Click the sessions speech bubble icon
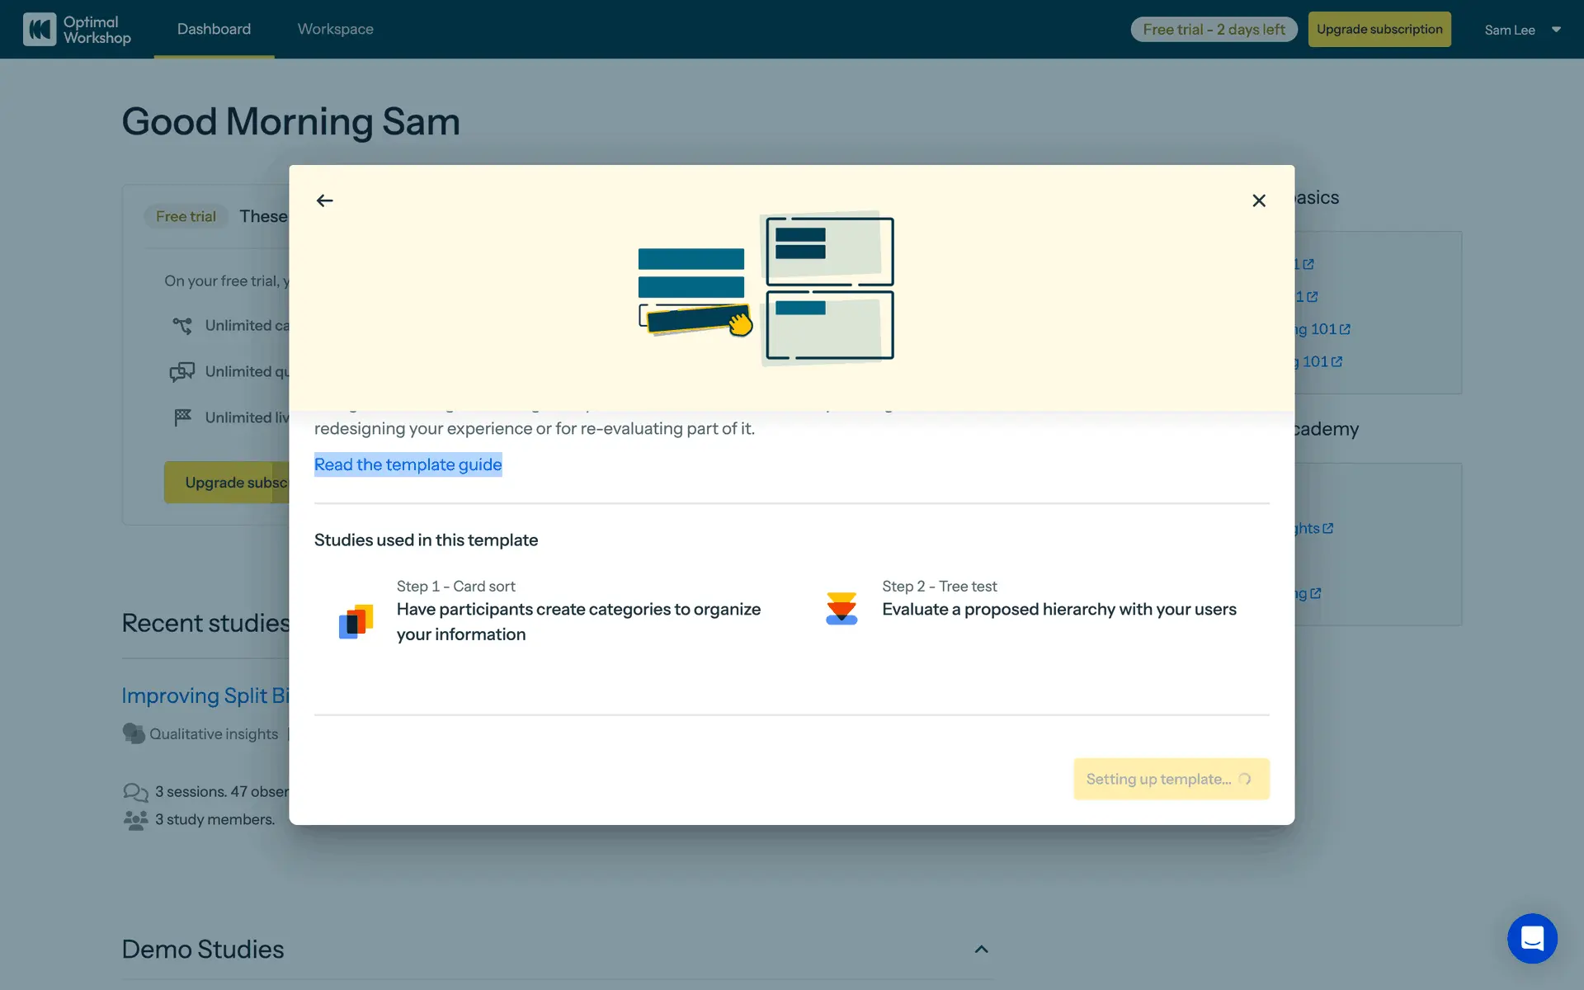Screen dimensions: 1584x990 point(135,792)
